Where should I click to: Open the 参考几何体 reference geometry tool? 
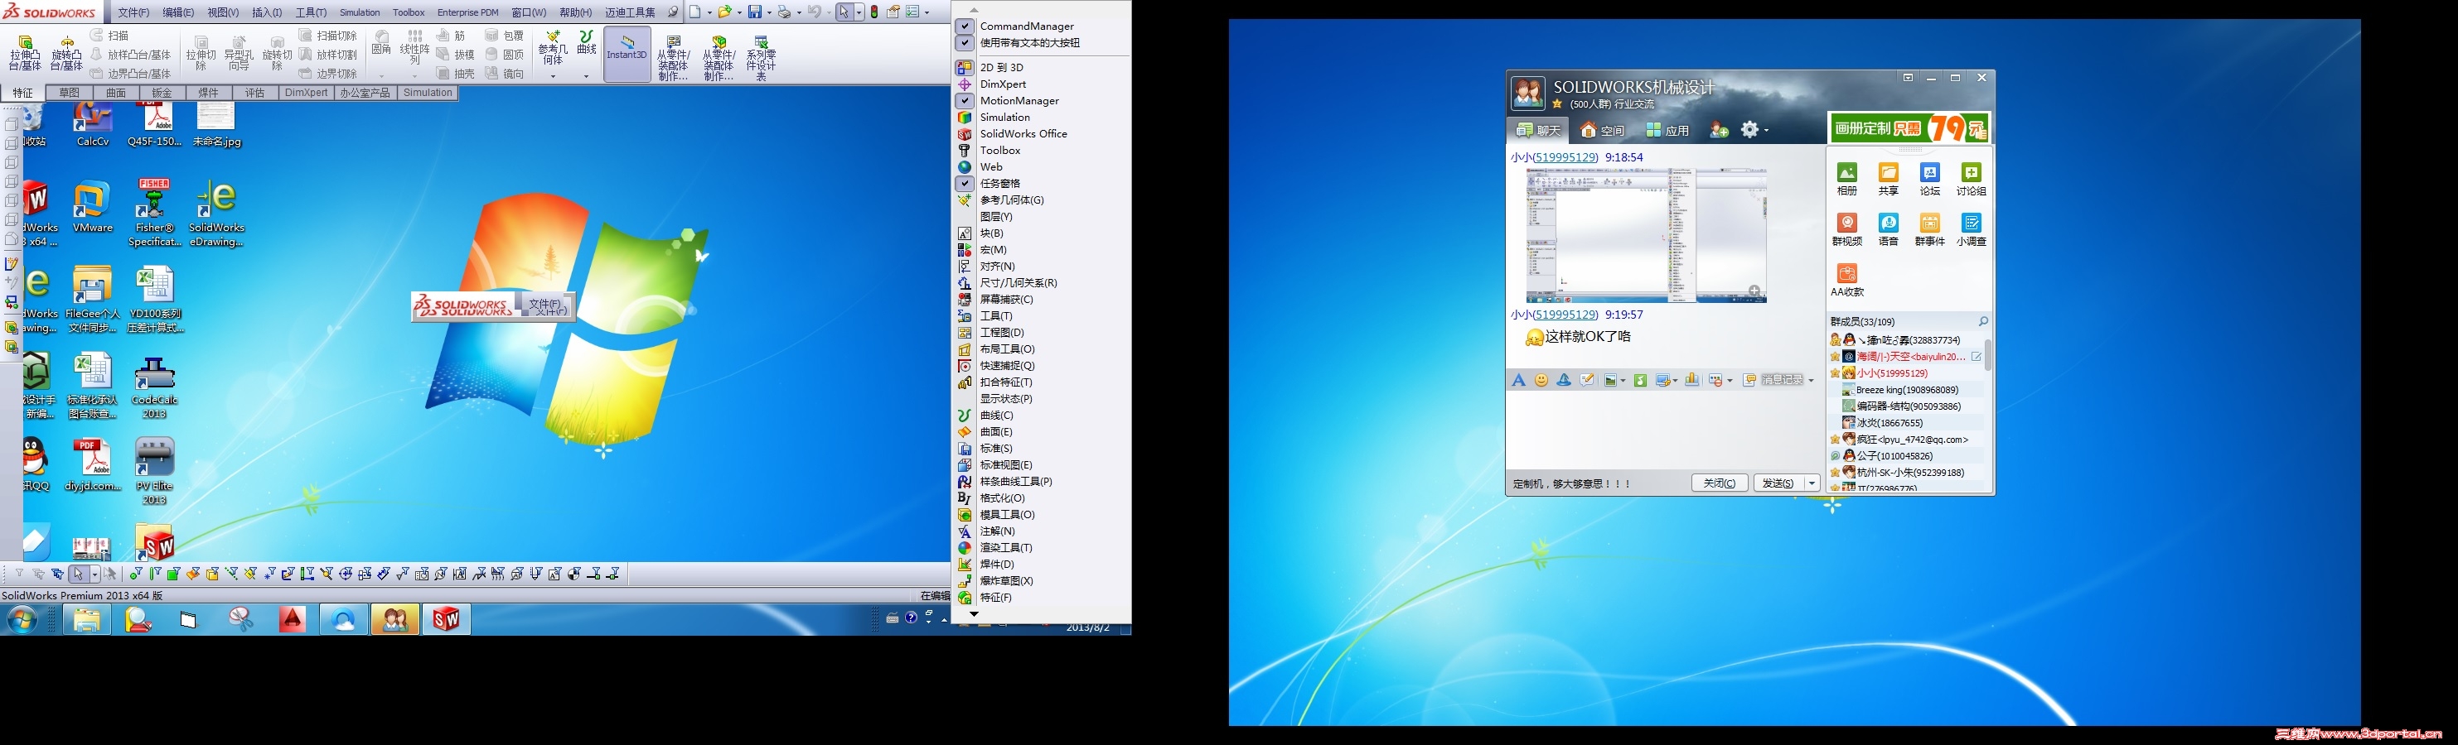click(x=553, y=49)
